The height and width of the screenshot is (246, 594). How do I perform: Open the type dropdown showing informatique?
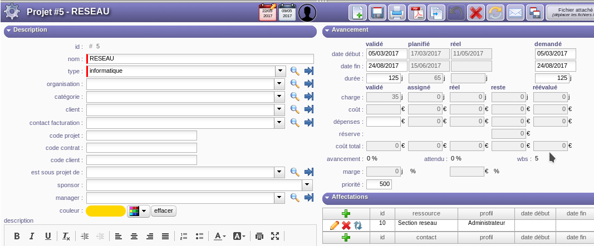click(x=281, y=71)
